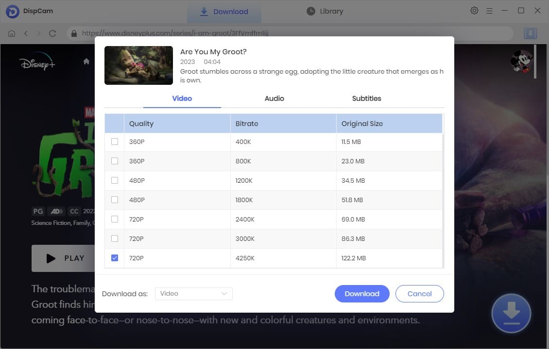The width and height of the screenshot is (549, 349).
Task: Click the floating download button at bottom right
Action: click(511, 313)
